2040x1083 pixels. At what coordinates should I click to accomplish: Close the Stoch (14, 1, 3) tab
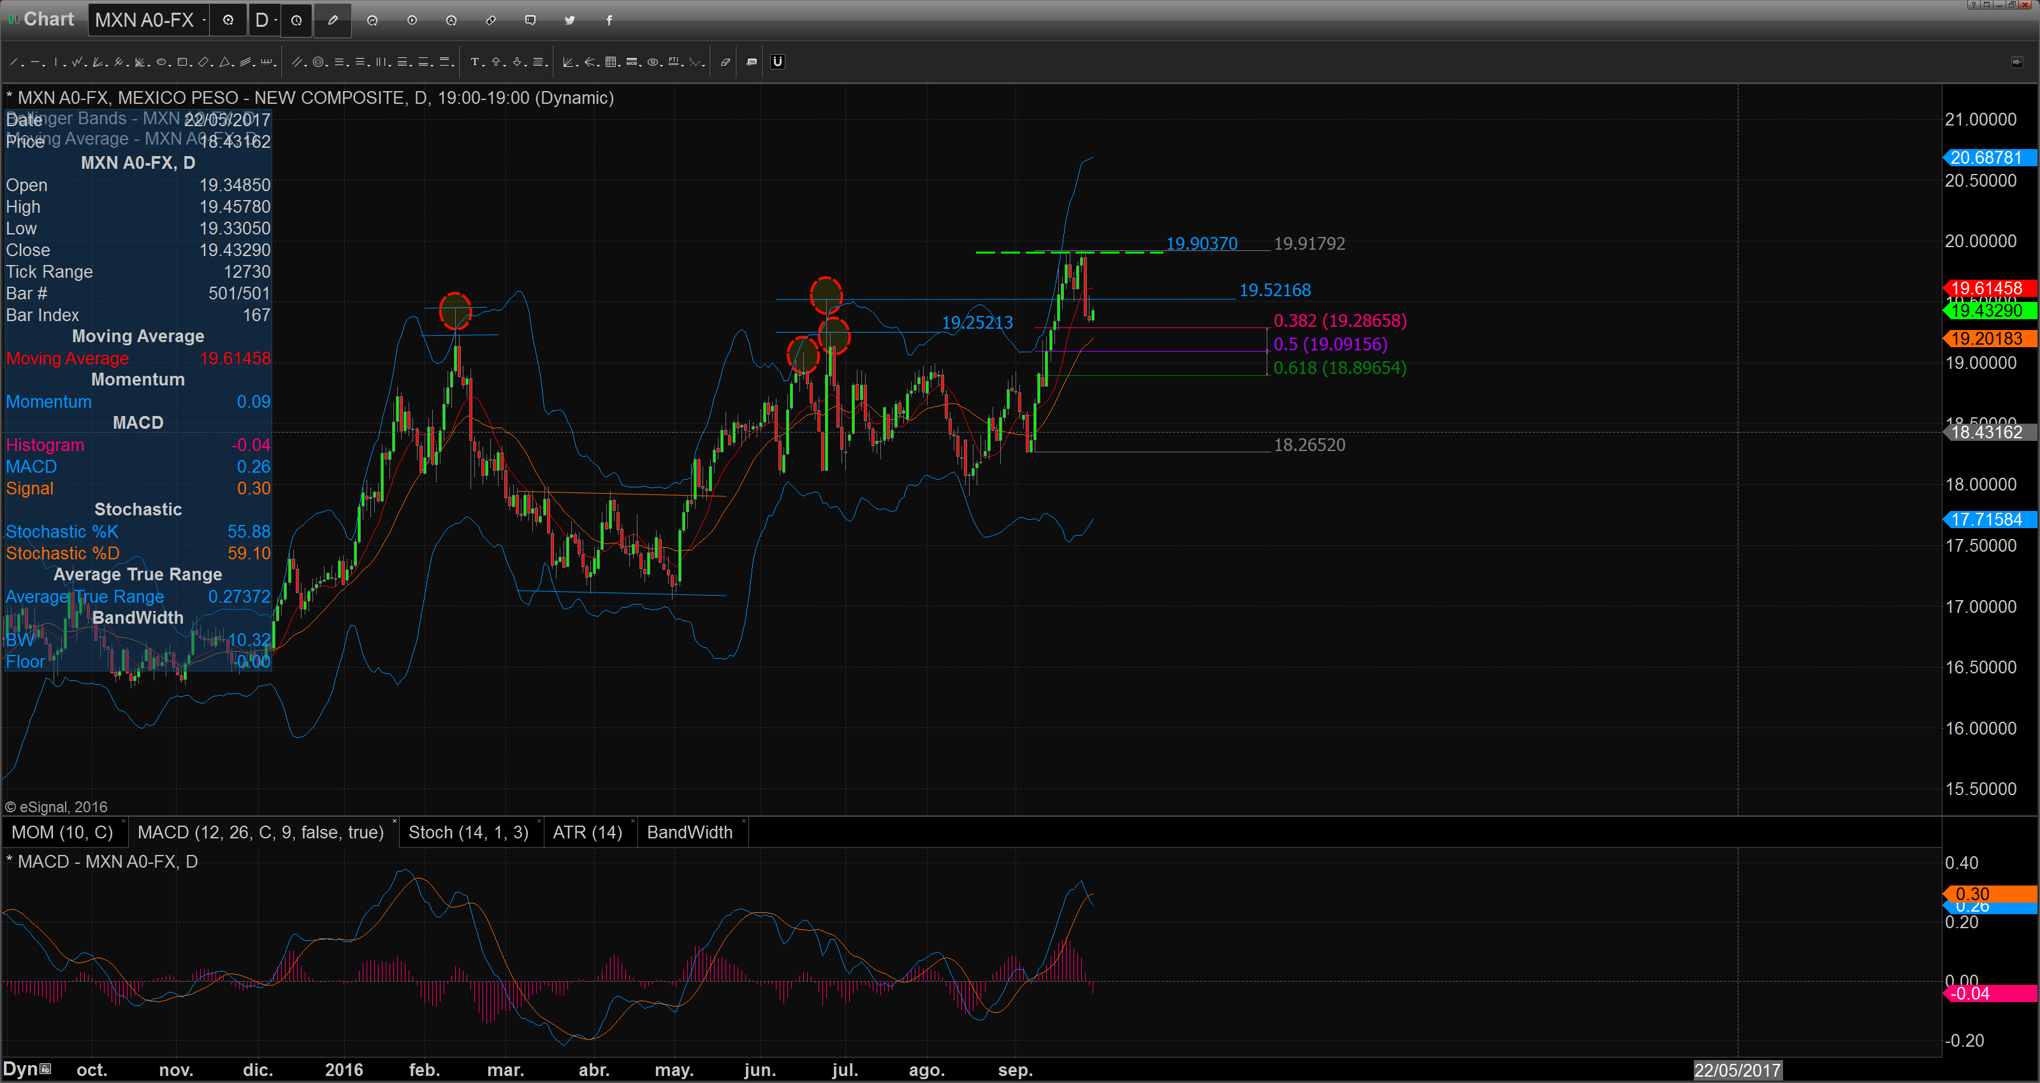click(539, 822)
